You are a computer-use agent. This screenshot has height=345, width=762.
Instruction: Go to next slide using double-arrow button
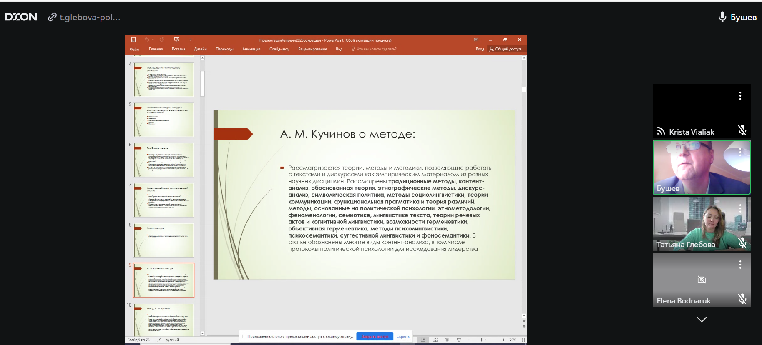coord(524,326)
